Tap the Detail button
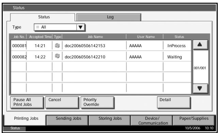This screenshot has width=218, height=133. [174, 102]
